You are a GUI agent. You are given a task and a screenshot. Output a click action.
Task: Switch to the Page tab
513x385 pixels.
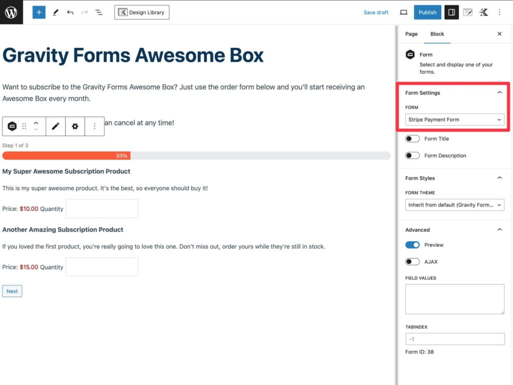(x=411, y=33)
